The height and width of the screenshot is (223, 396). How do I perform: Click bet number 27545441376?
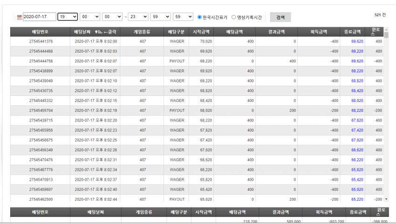tap(41, 41)
